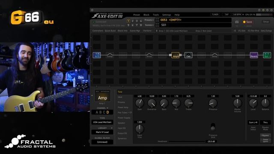The height and width of the screenshot is (154, 274).
Task: Click the Master Volume knob
Action: tap(237, 103)
